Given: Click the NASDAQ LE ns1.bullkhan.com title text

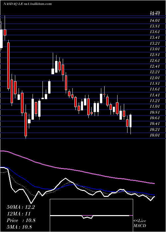Looking at the screenshot, I should pos(28,4).
